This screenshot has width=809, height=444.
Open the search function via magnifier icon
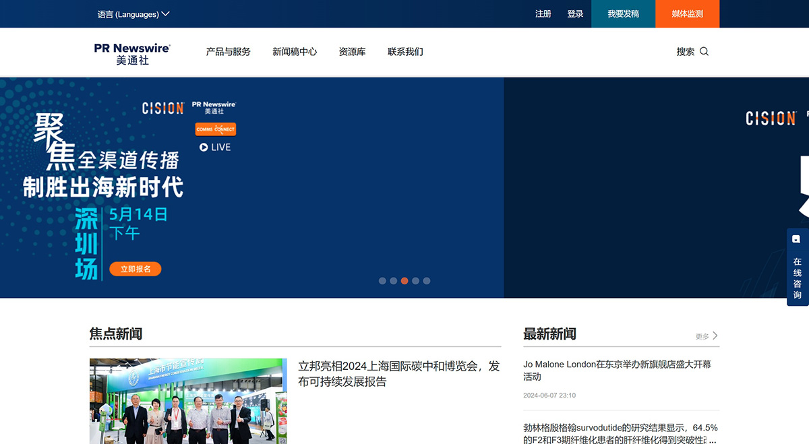pyautogui.click(x=704, y=51)
